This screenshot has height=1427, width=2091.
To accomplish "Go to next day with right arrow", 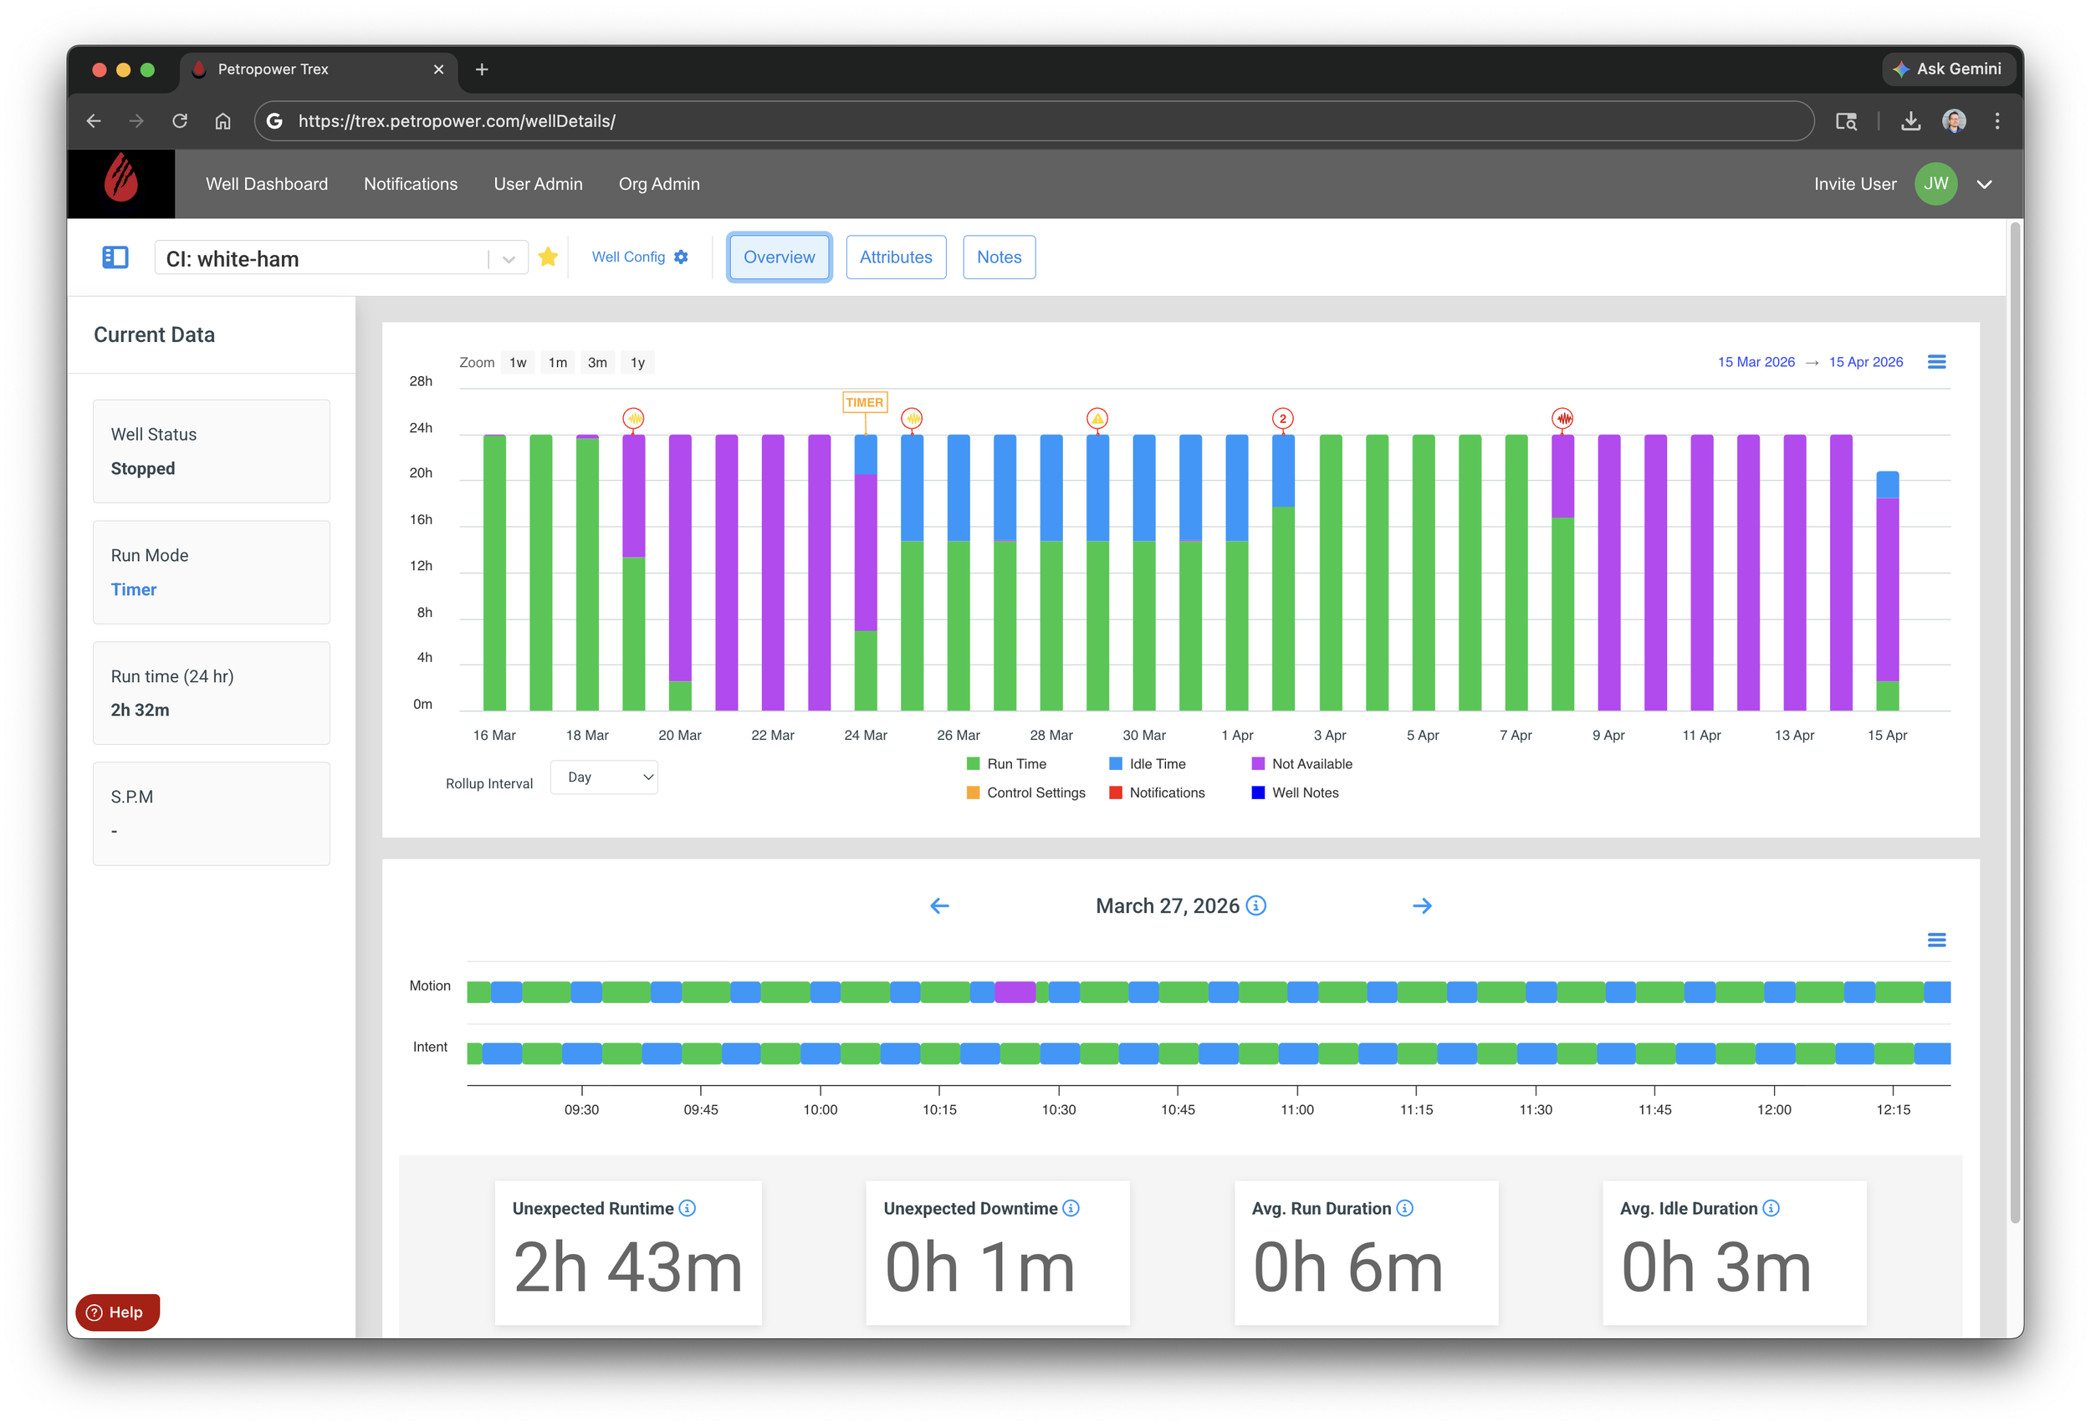I will 1423,906.
